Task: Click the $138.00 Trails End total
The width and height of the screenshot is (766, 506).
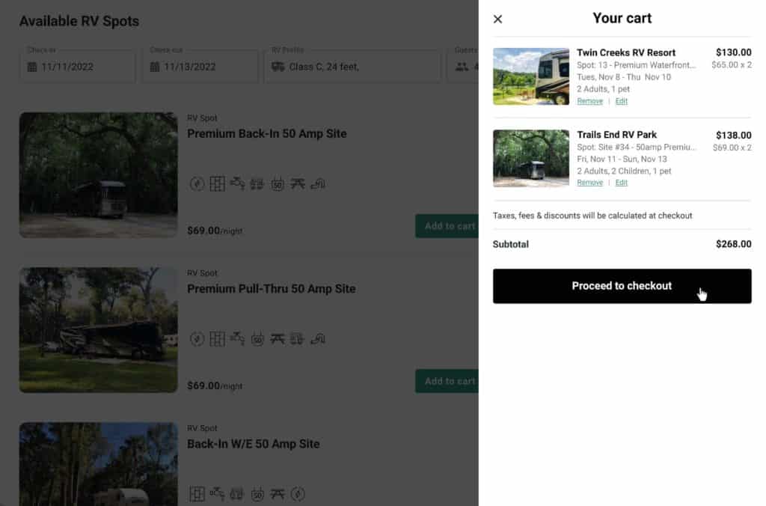Action: point(733,135)
